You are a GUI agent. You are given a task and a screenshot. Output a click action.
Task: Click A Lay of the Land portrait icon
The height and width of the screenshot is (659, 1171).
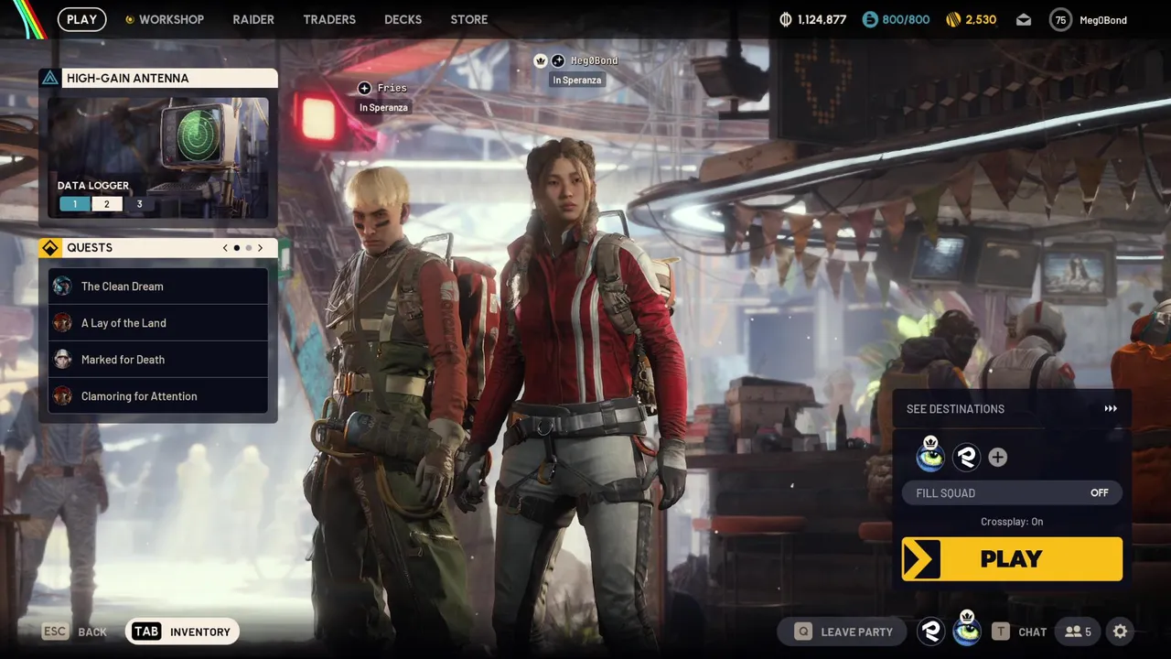62,322
